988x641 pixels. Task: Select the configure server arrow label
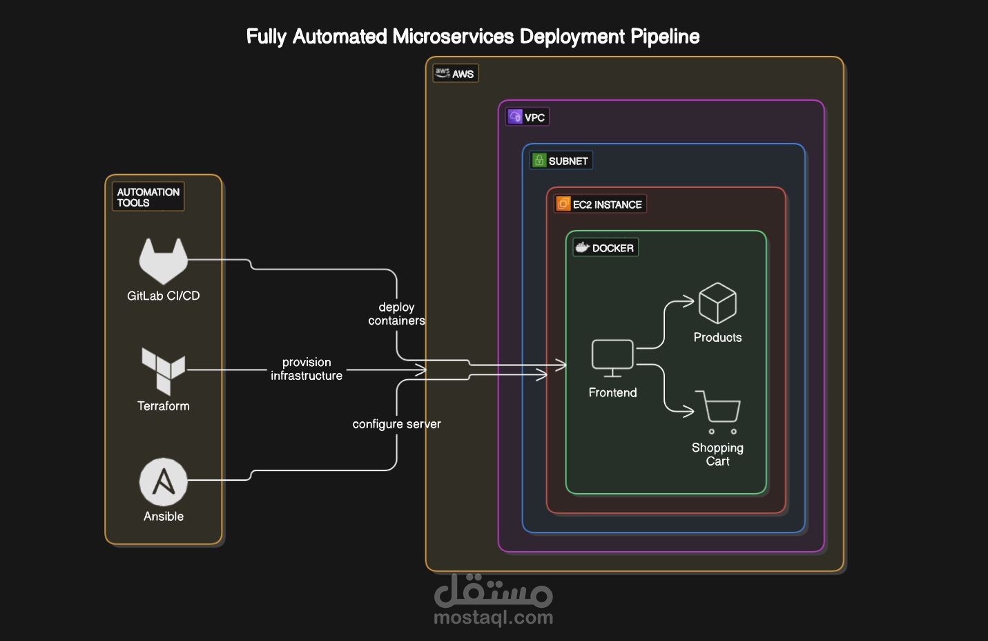tap(396, 424)
